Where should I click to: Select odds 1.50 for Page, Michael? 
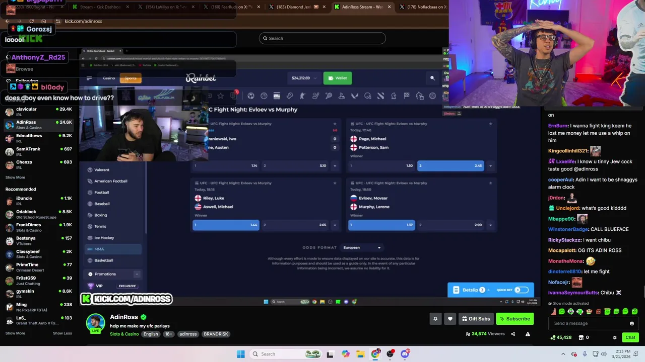coord(381,165)
